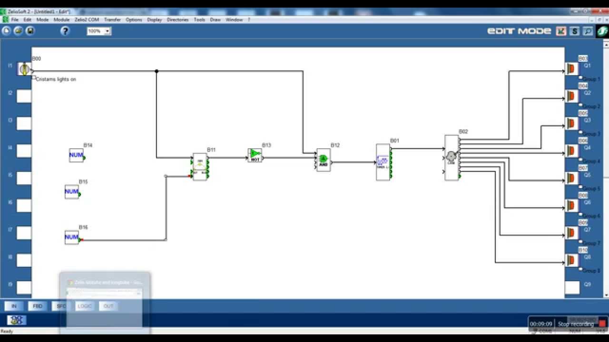Open the Display menu

coord(155,19)
